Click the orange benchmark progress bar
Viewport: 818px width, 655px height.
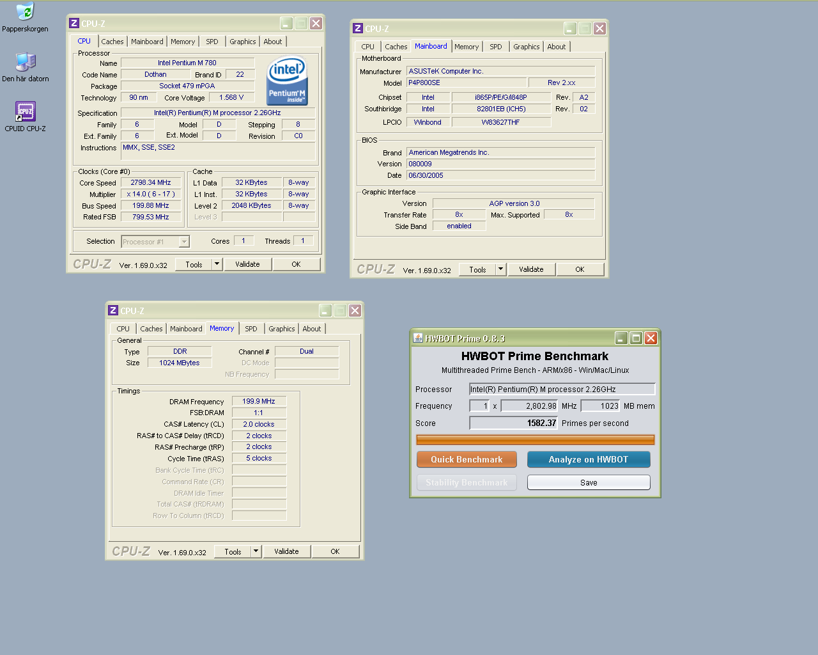(x=536, y=439)
